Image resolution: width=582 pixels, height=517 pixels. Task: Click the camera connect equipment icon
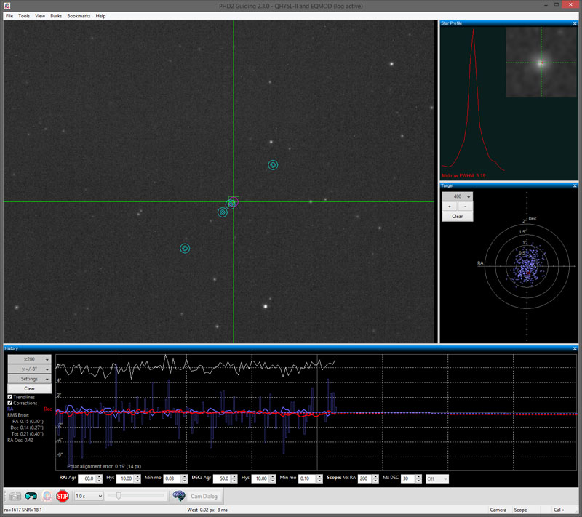tap(15, 496)
